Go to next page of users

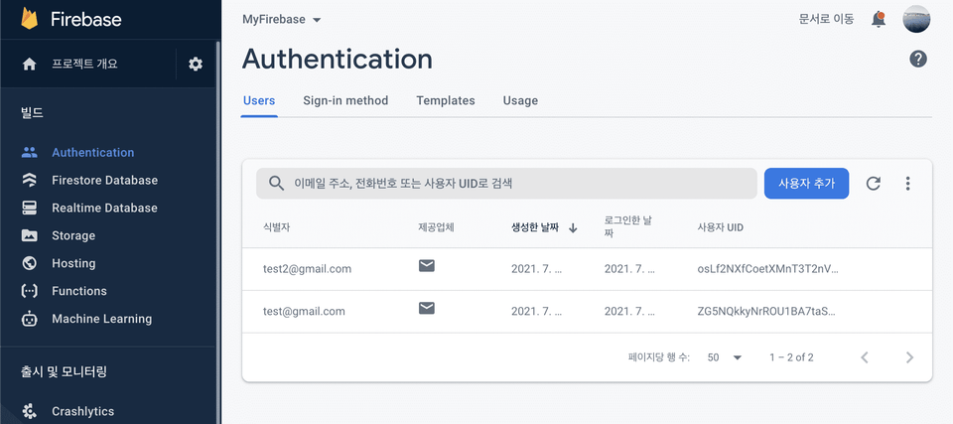click(x=909, y=357)
